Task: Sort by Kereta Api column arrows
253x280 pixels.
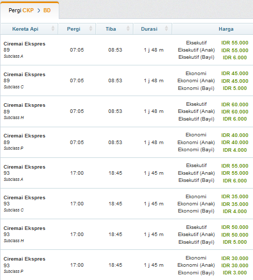Action: tap(53, 29)
